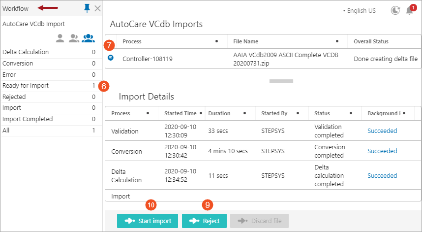Close the Workflow side panel
Image resolution: width=422 pixels, height=232 pixels.
(98, 9)
